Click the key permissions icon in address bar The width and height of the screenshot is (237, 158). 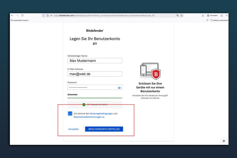(x=52, y=15)
